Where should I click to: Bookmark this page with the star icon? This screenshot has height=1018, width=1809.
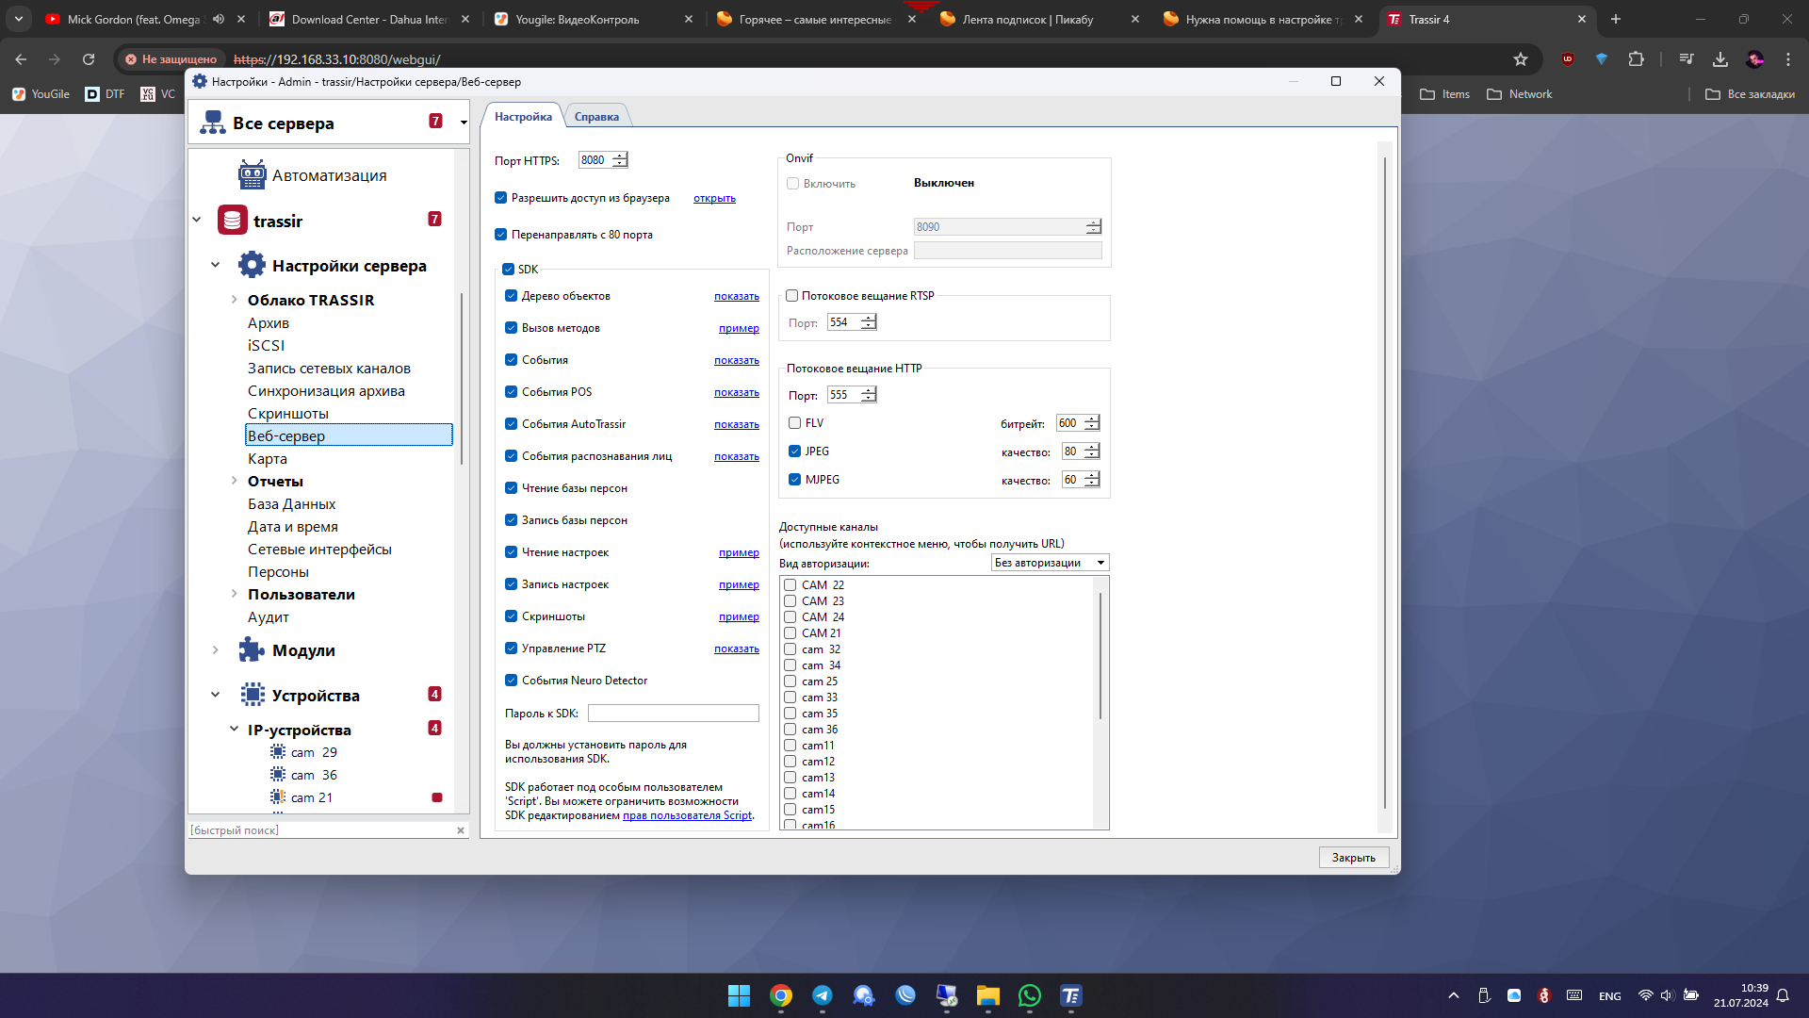(x=1520, y=59)
